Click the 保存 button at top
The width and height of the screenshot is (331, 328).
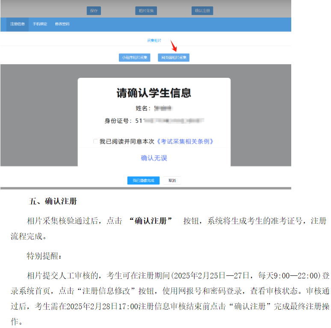[x=94, y=11]
